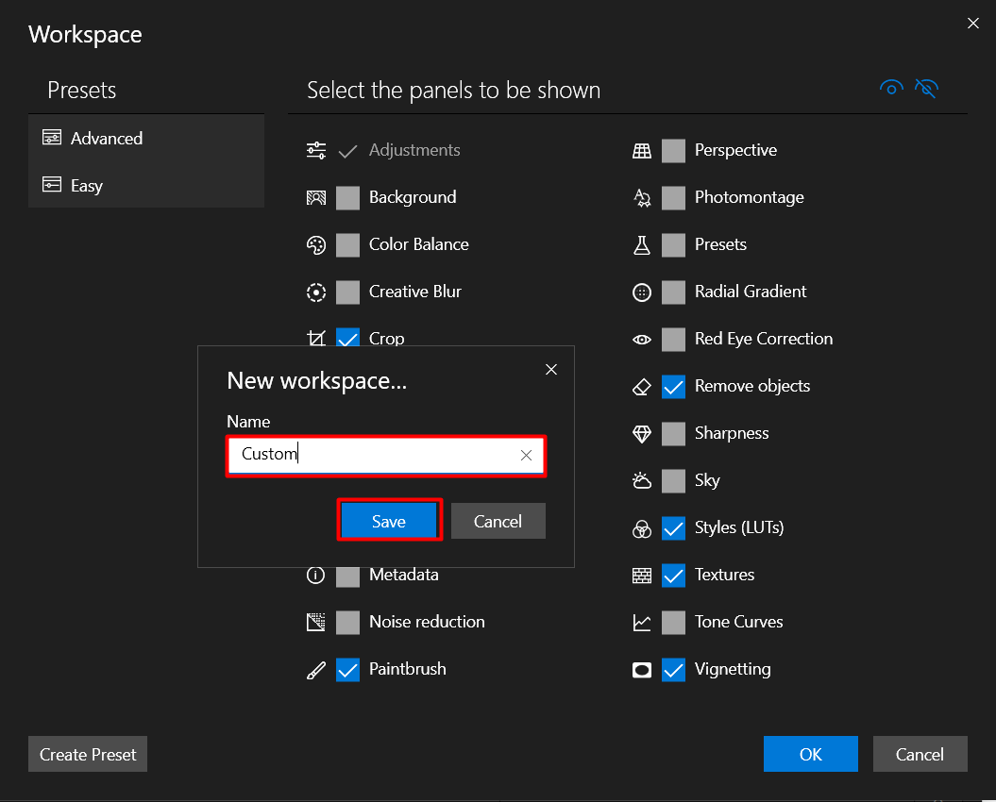Click the Adjustments checkmark
Viewport: 996px width, 802px height.
tap(347, 151)
